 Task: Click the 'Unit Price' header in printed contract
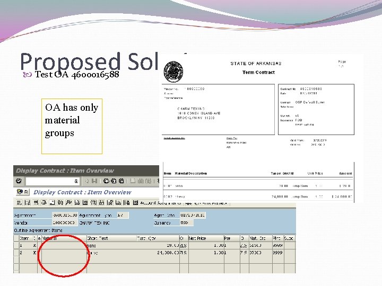pos(315,173)
